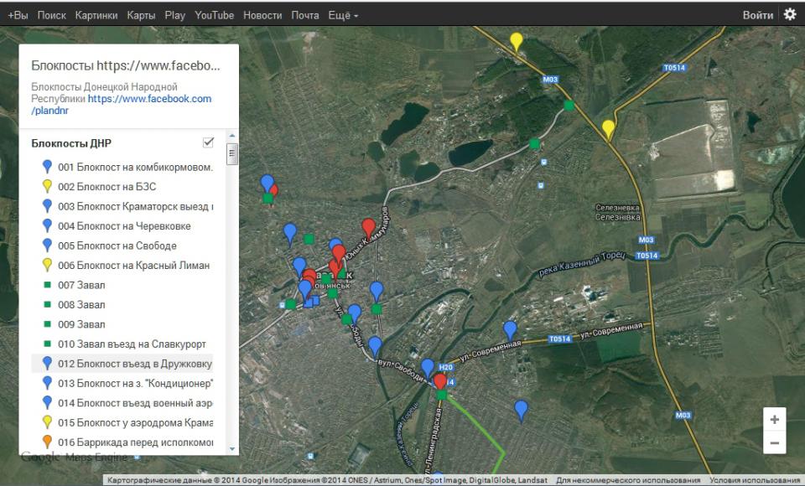Open Карты in the top navigation

(141, 15)
